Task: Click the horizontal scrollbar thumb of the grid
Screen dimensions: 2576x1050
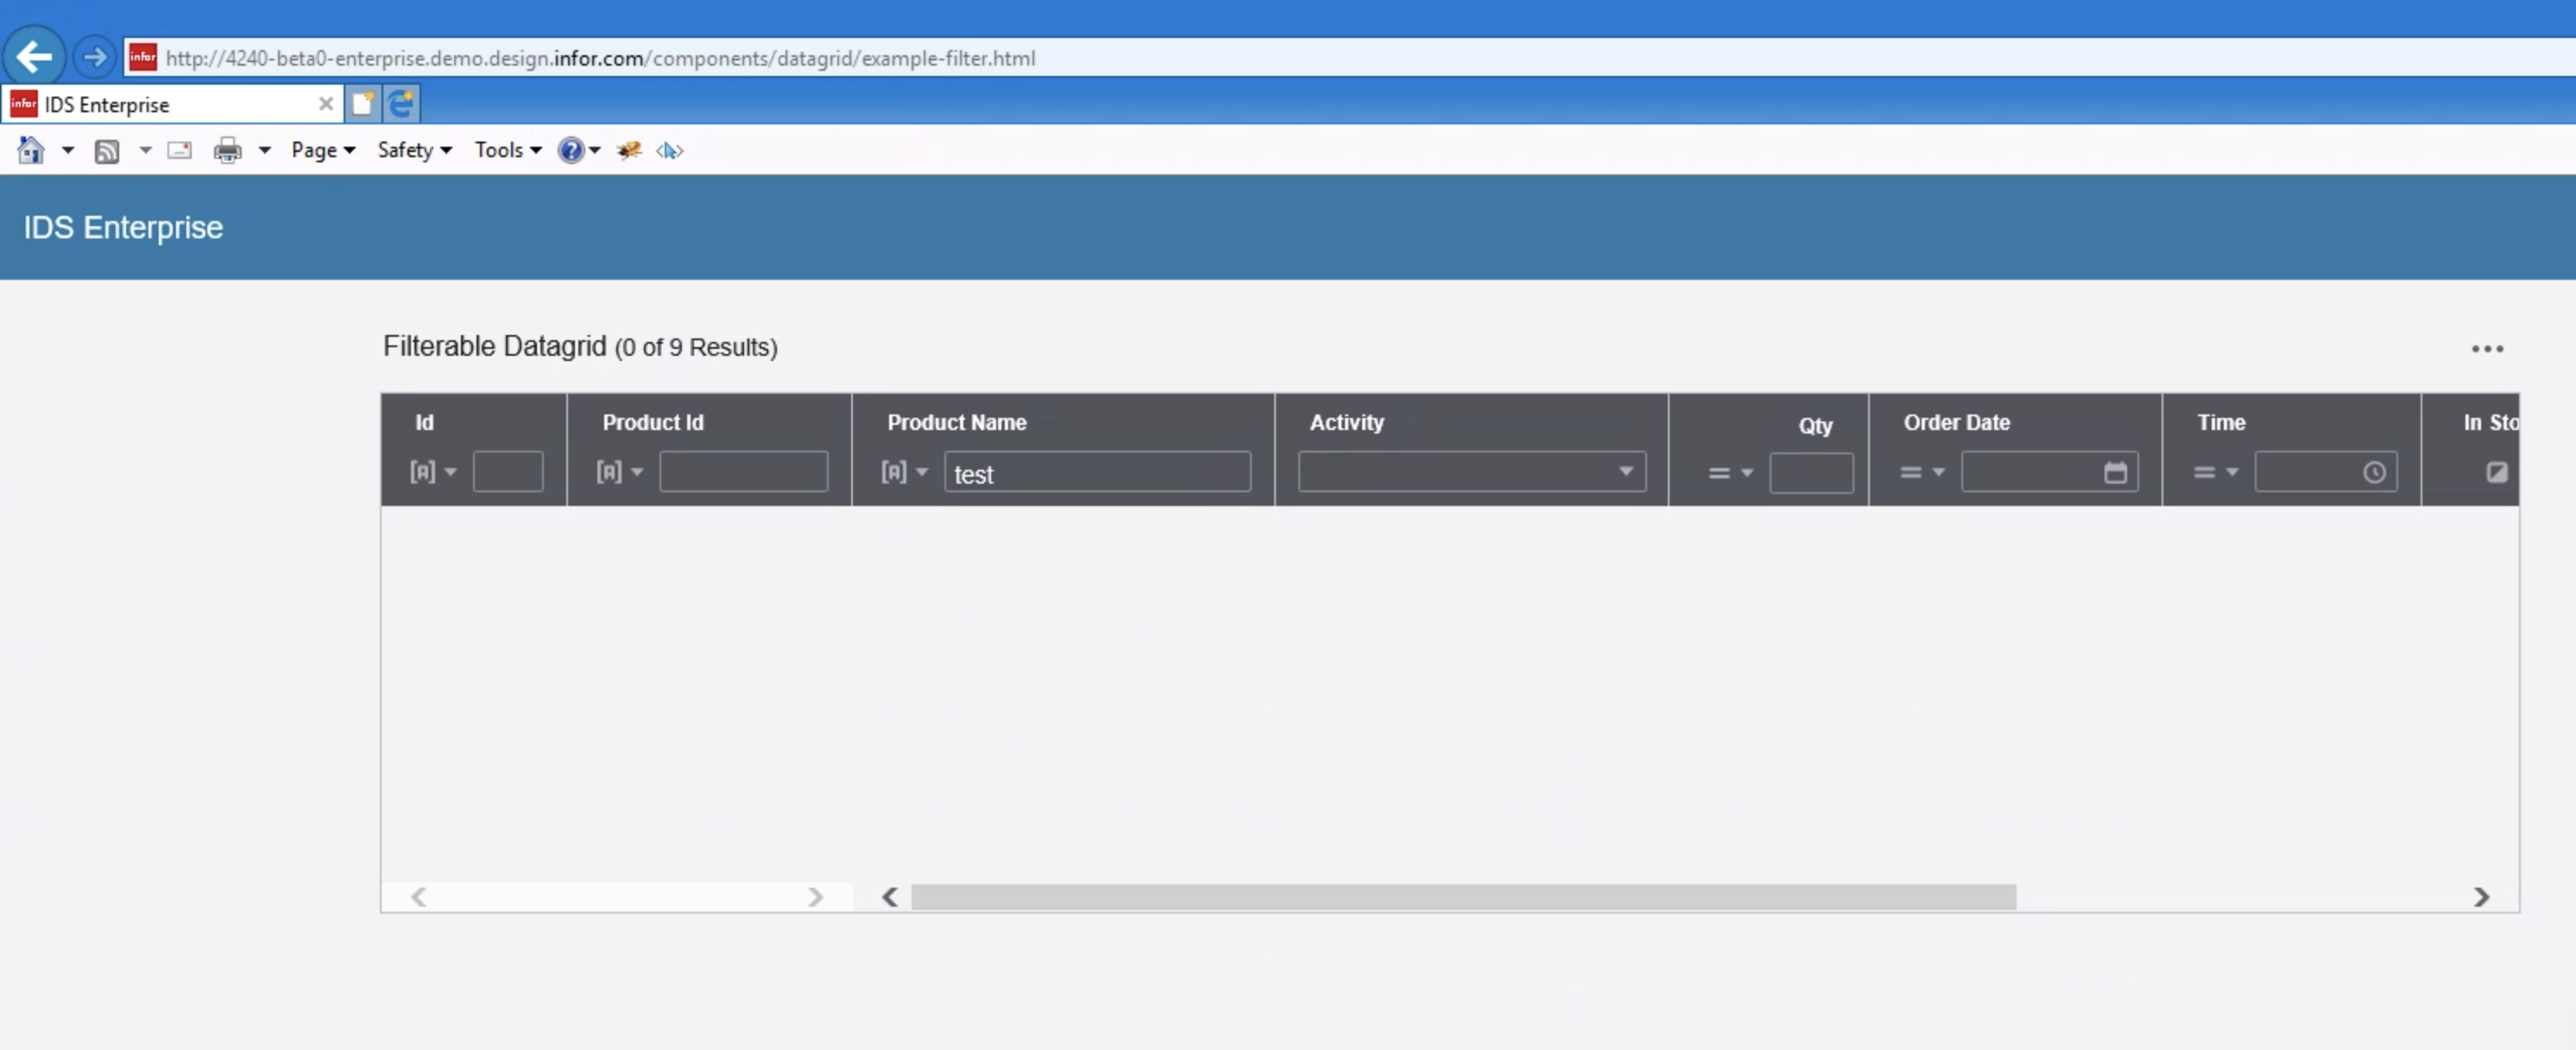Action: click(x=1462, y=897)
